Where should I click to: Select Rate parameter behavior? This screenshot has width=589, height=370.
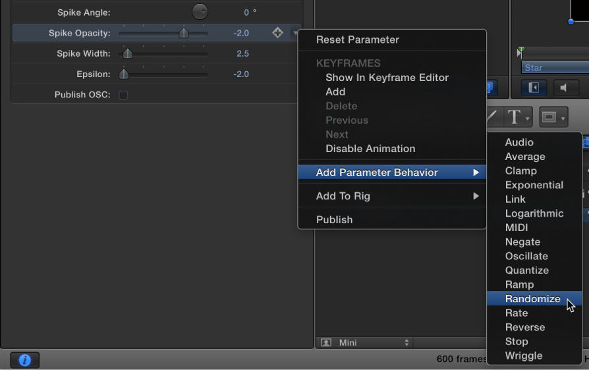click(534, 313)
